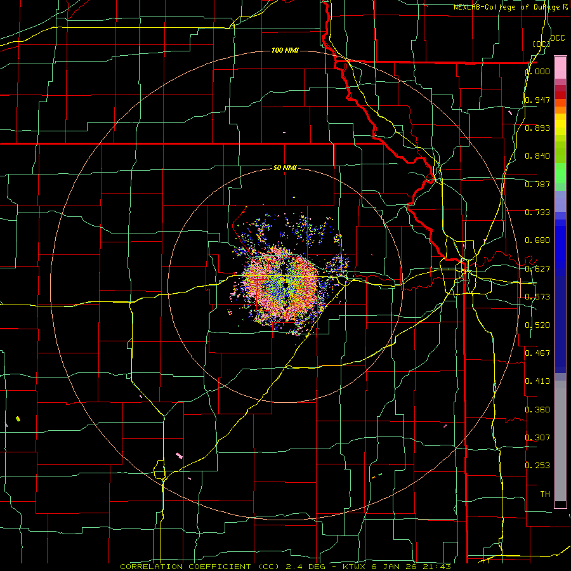Select the 0.893 scale value
Image resolution: width=571 pixels, height=571 pixels.
tap(537, 128)
